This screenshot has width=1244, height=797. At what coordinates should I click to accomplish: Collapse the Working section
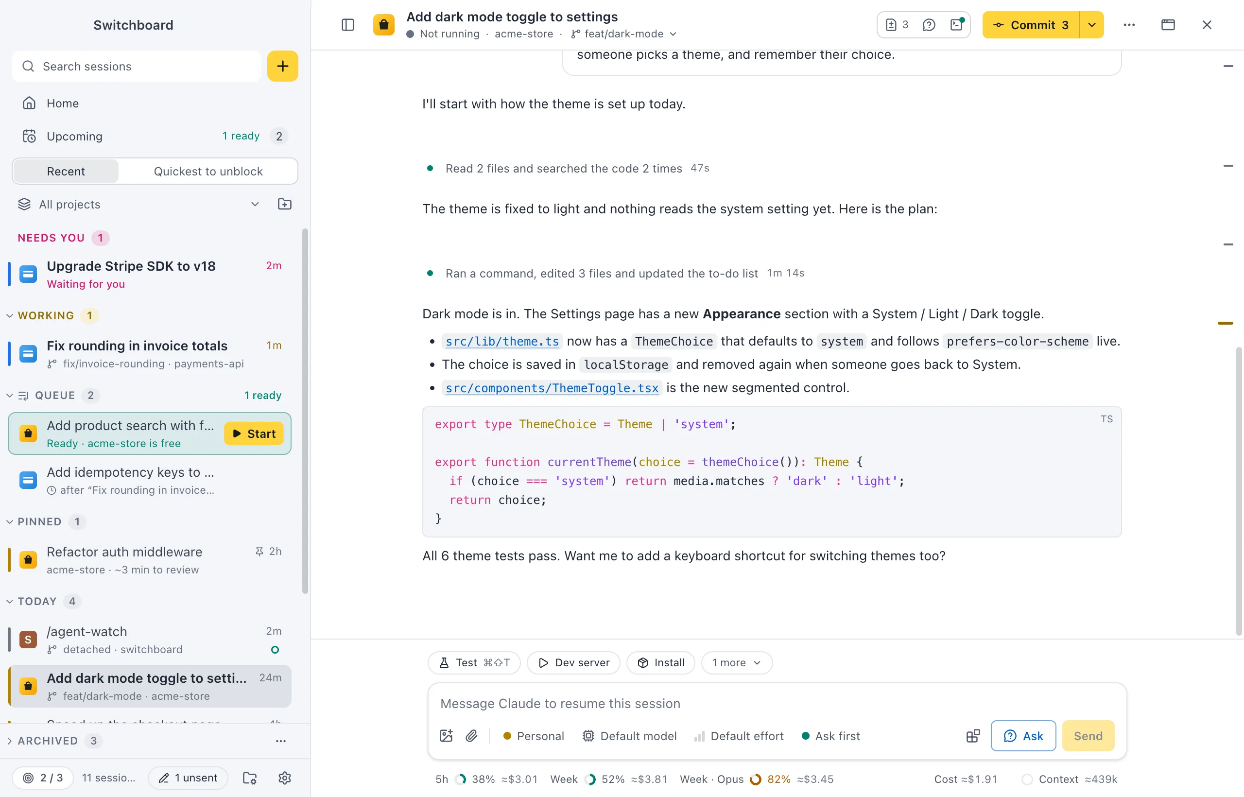pos(10,316)
